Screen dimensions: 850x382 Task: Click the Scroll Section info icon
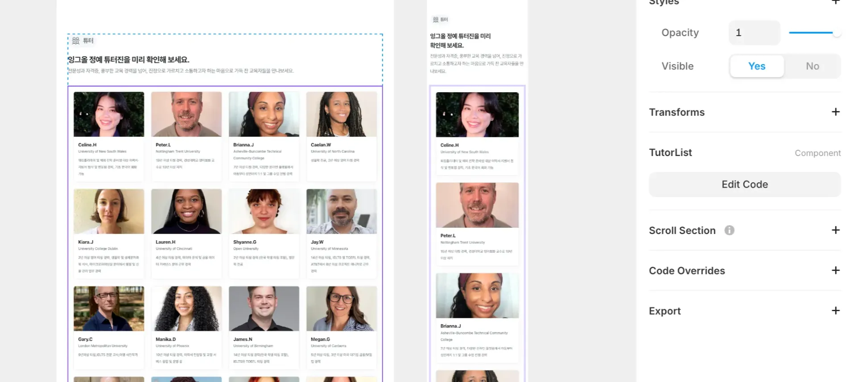729,230
